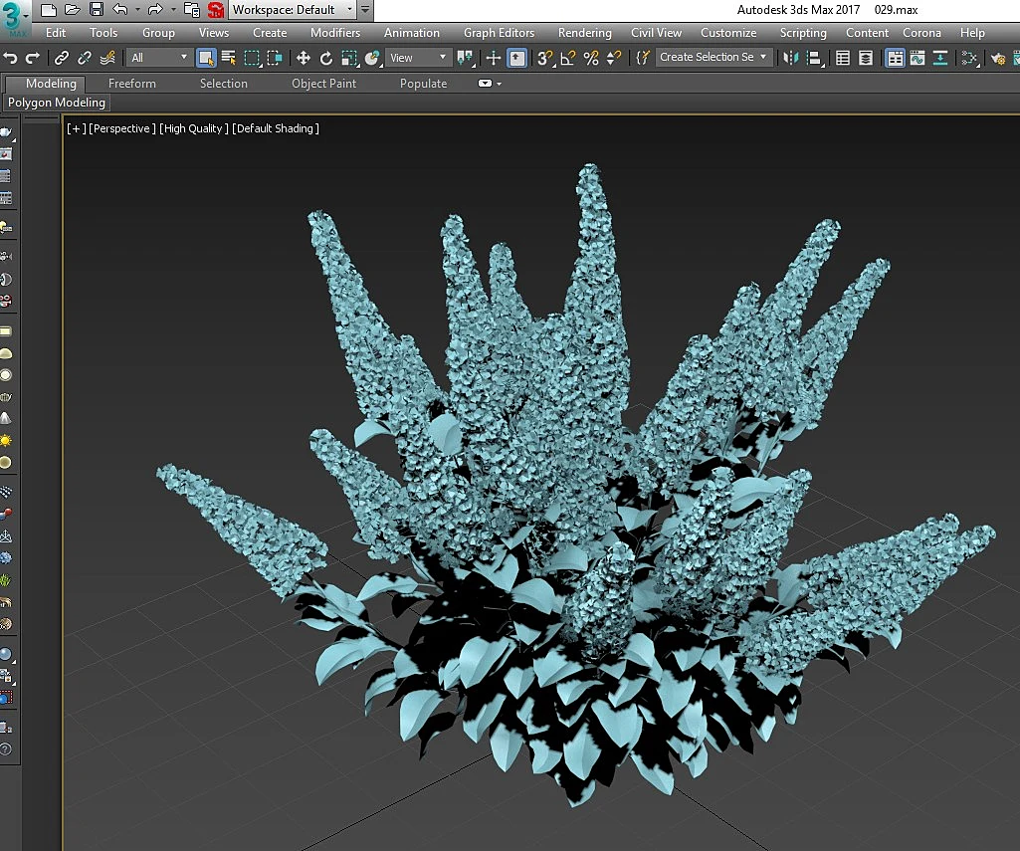Viewport: 1020px width, 851px height.
Task: Toggle Keyboard Shortcut Override
Action: tap(516, 58)
